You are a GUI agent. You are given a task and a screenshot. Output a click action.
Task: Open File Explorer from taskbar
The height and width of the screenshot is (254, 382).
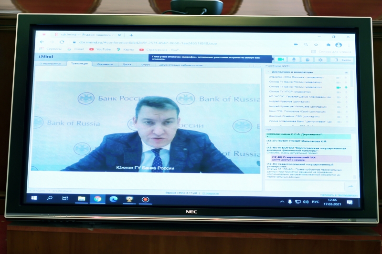(x=81, y=199)
